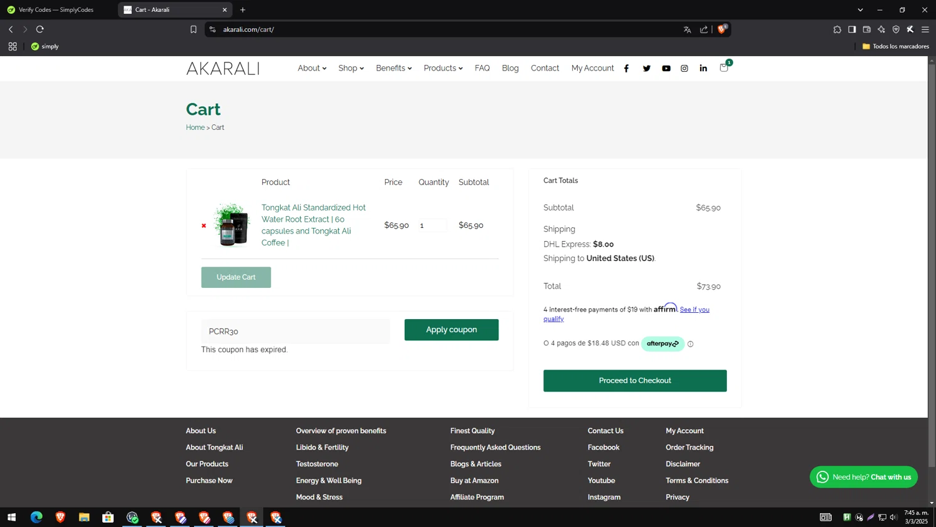Open the Contact menu item

click(545, 68)
